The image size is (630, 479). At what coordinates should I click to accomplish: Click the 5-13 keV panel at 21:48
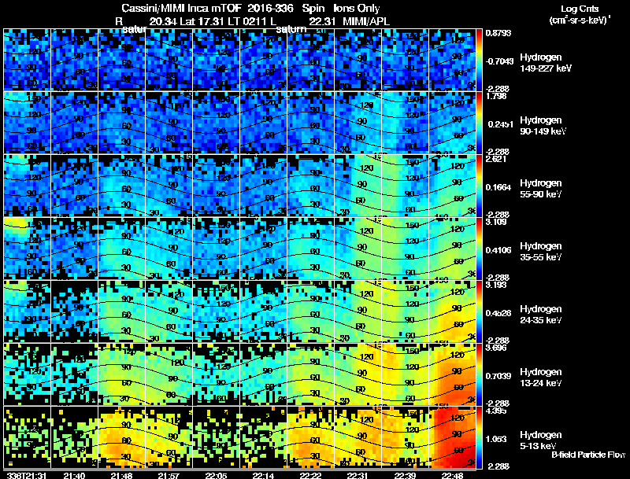pyautogui.click(x=121, y=437)
